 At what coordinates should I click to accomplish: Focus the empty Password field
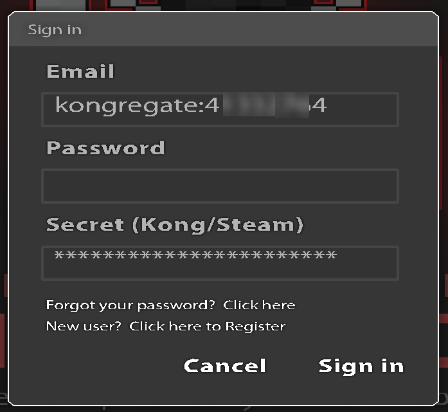click(220, 186)
